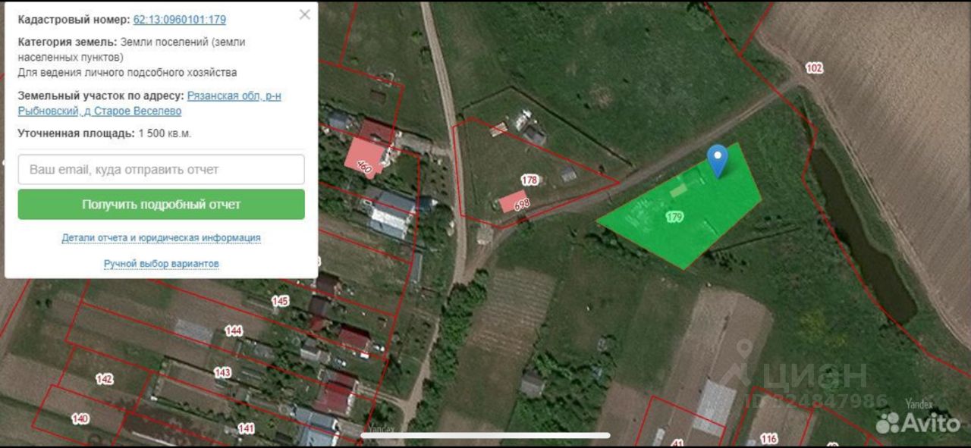Close the cadastral info popup
This screenshot has width=971, height=448.
tap(304, 14)
